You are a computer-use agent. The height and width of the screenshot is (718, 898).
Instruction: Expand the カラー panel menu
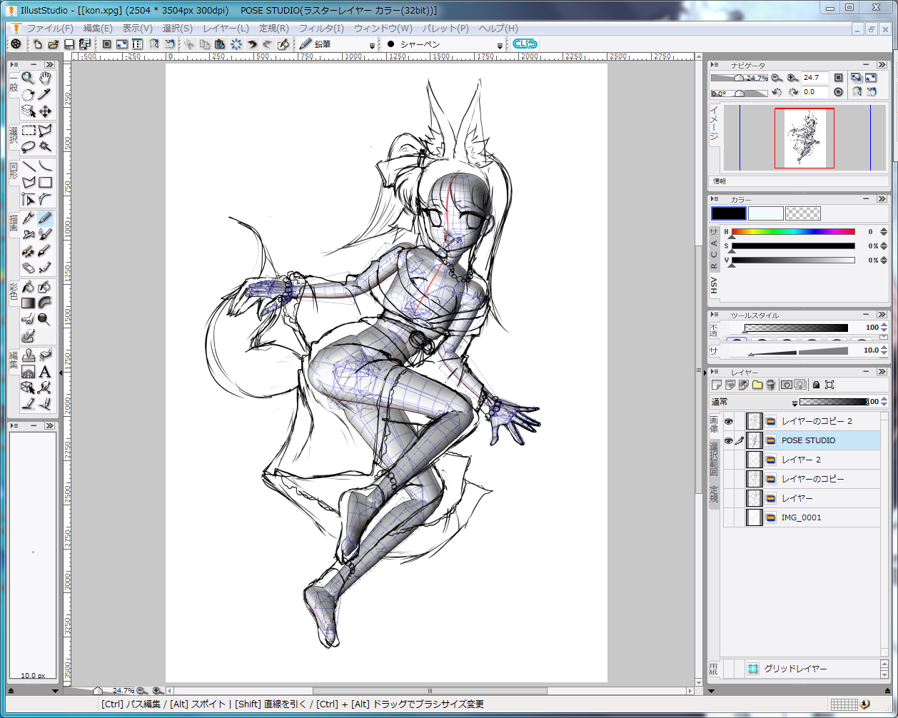coord(715,199)
